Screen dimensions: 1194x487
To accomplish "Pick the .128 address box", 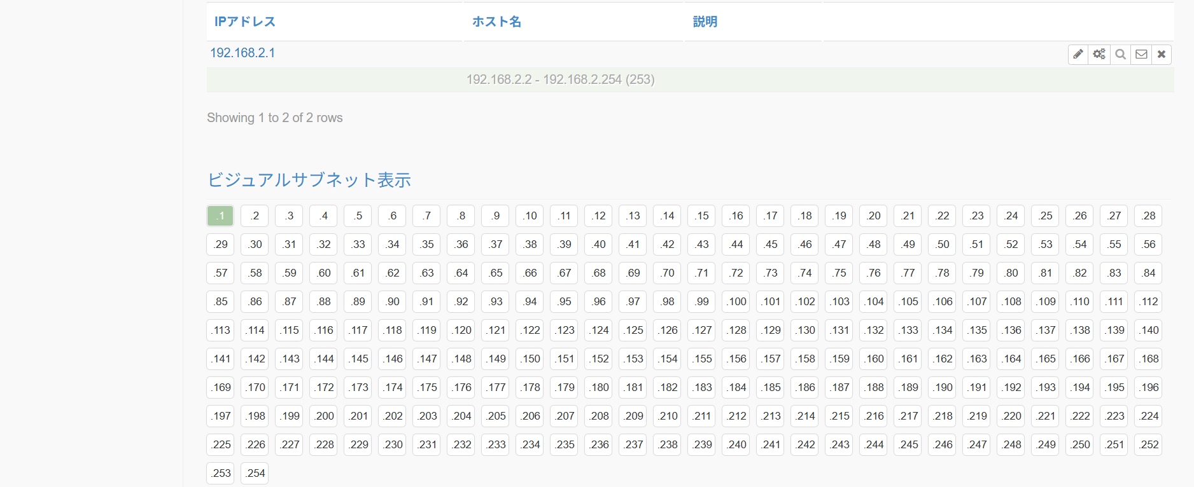I will pos(736,330).
